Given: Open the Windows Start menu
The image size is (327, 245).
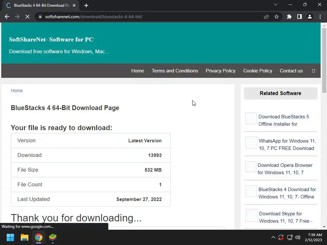Looking at the screenshot, I should [x=10, y=237].
